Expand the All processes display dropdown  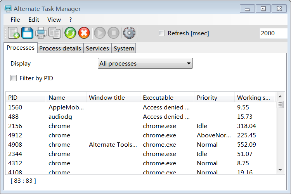click(145, 64)
